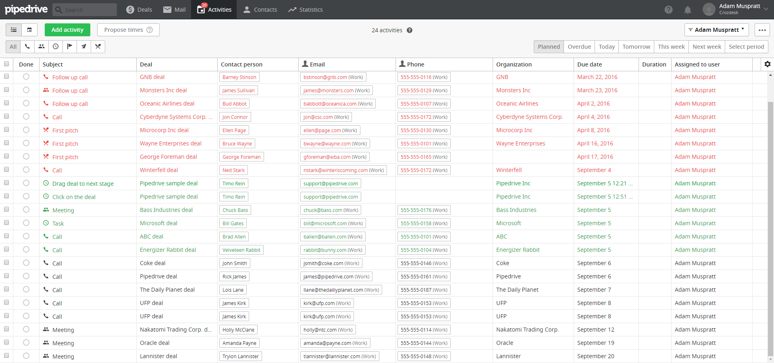Click lunch icon on Microcorp Inc deal row
The width and height of the screenshot is (774, 363).
tap(46, 130)
